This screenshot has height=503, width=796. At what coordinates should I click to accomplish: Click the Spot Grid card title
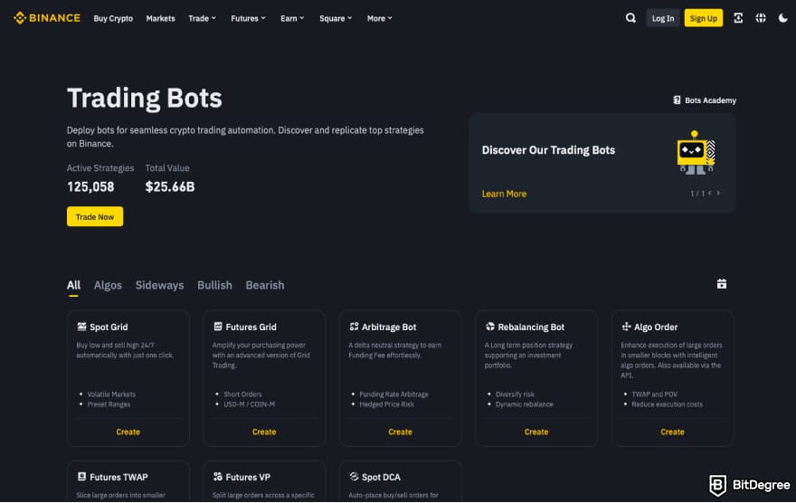coord(109,327)
